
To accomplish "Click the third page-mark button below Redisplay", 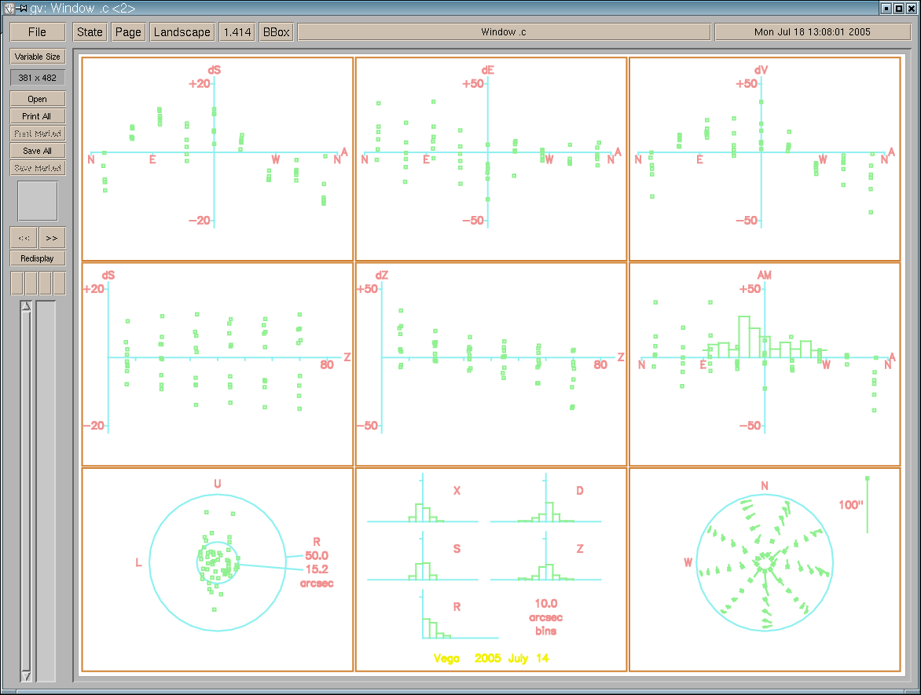I will click(46, 283).
